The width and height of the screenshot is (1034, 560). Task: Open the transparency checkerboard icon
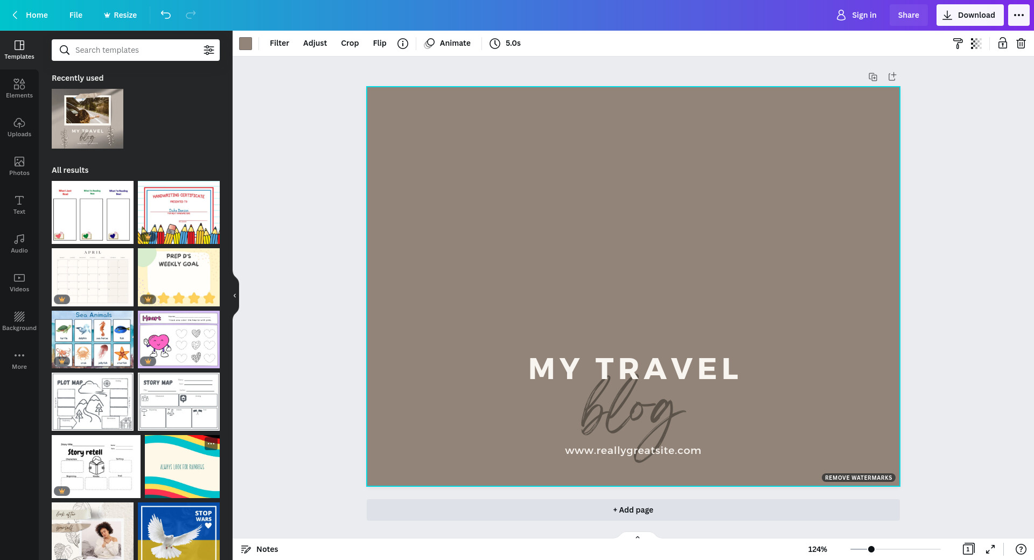click(x=976, y=44)
